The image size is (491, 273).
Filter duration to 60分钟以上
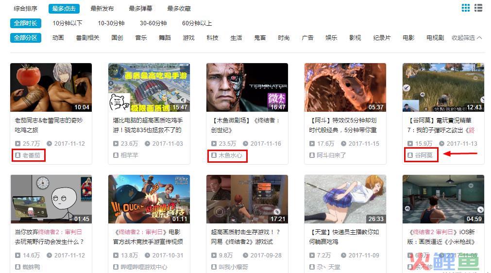[x=197, y=23]
